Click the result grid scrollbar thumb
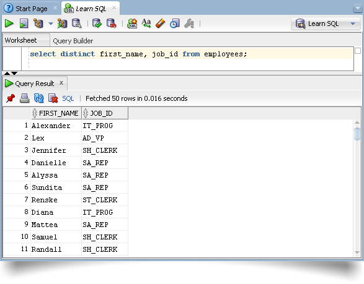Viewport: 364px width, 284px height. coord(357,134)
